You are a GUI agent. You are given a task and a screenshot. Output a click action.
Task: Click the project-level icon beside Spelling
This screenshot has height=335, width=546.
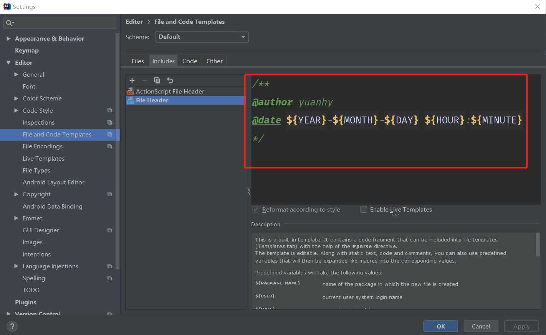[x=110, y=278]
